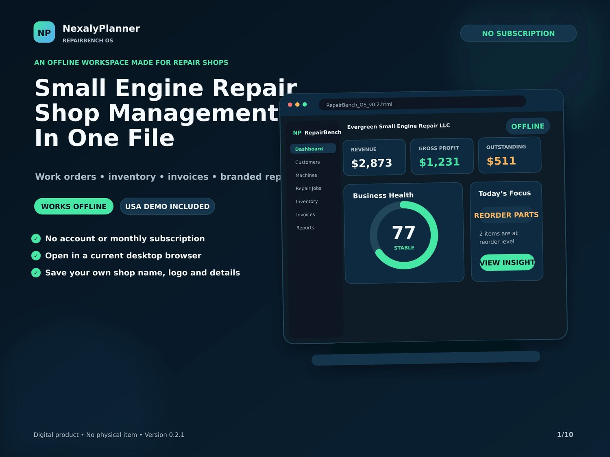Screen dimensions: 610x457
Task: Go to Customers in the sidebar
Action: [x=307, y=162]
